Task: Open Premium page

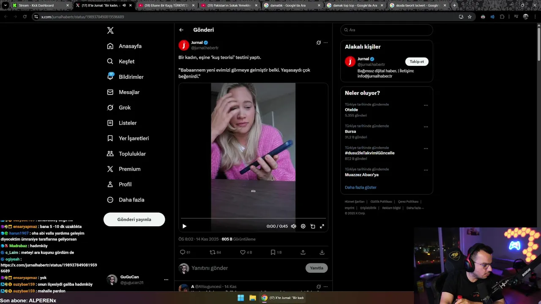Action: coord(124,169)
